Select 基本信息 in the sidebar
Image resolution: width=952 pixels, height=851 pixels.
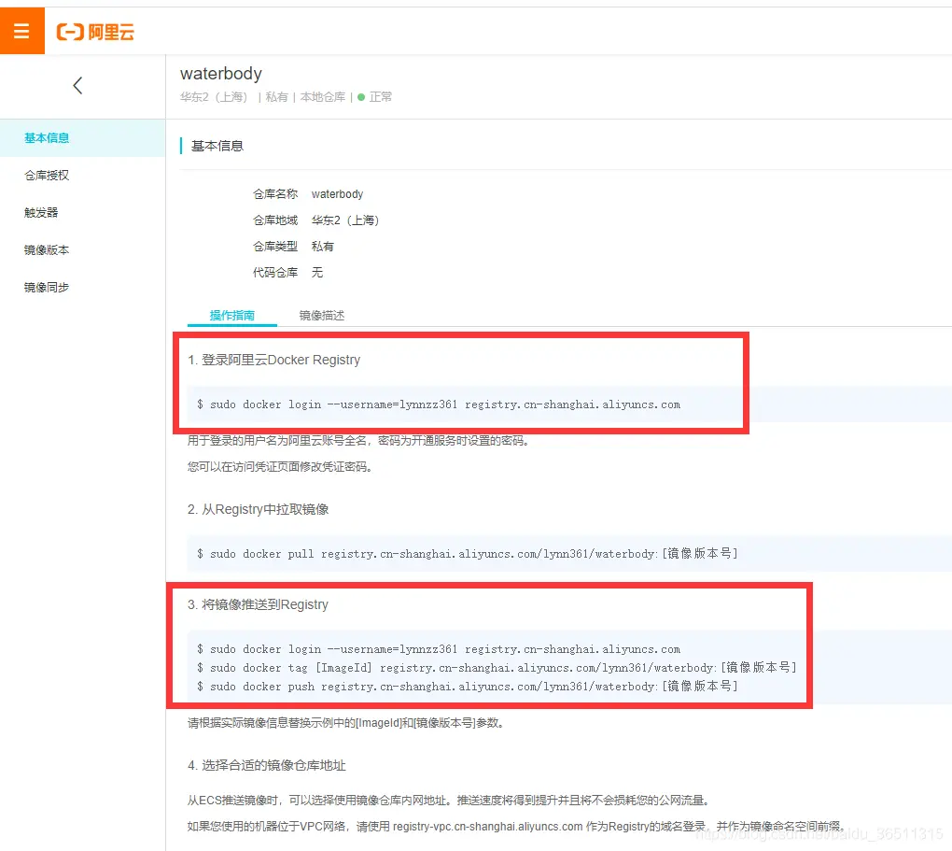[82, 138]
